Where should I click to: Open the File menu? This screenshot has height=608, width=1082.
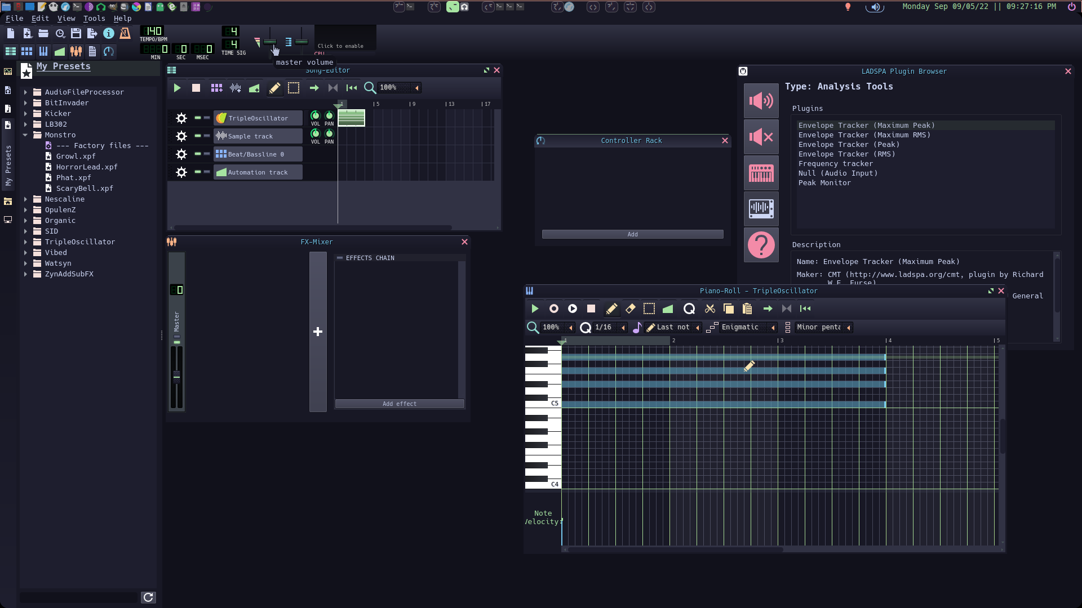[x=14, y=19]
